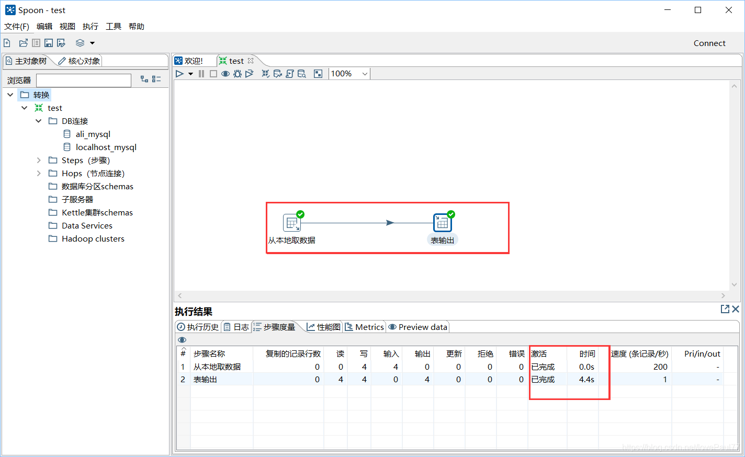Open the run options dropdown arrow
Viewport: 745px width, 457px height.
click(190, 74)
